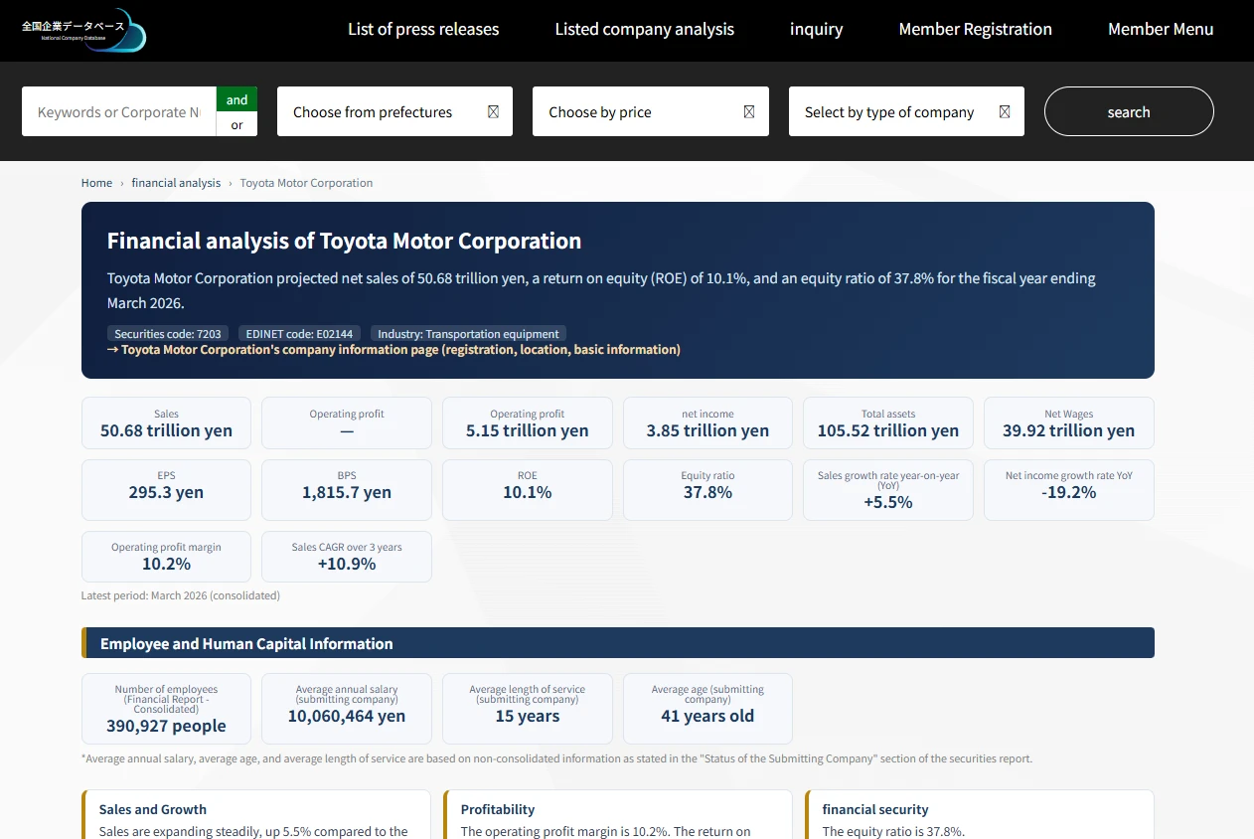
Task: Select Sales growth rate +5.5% card
Action: [x=888, y=490]
